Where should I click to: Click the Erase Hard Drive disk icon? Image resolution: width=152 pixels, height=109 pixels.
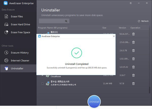[6, 24]
